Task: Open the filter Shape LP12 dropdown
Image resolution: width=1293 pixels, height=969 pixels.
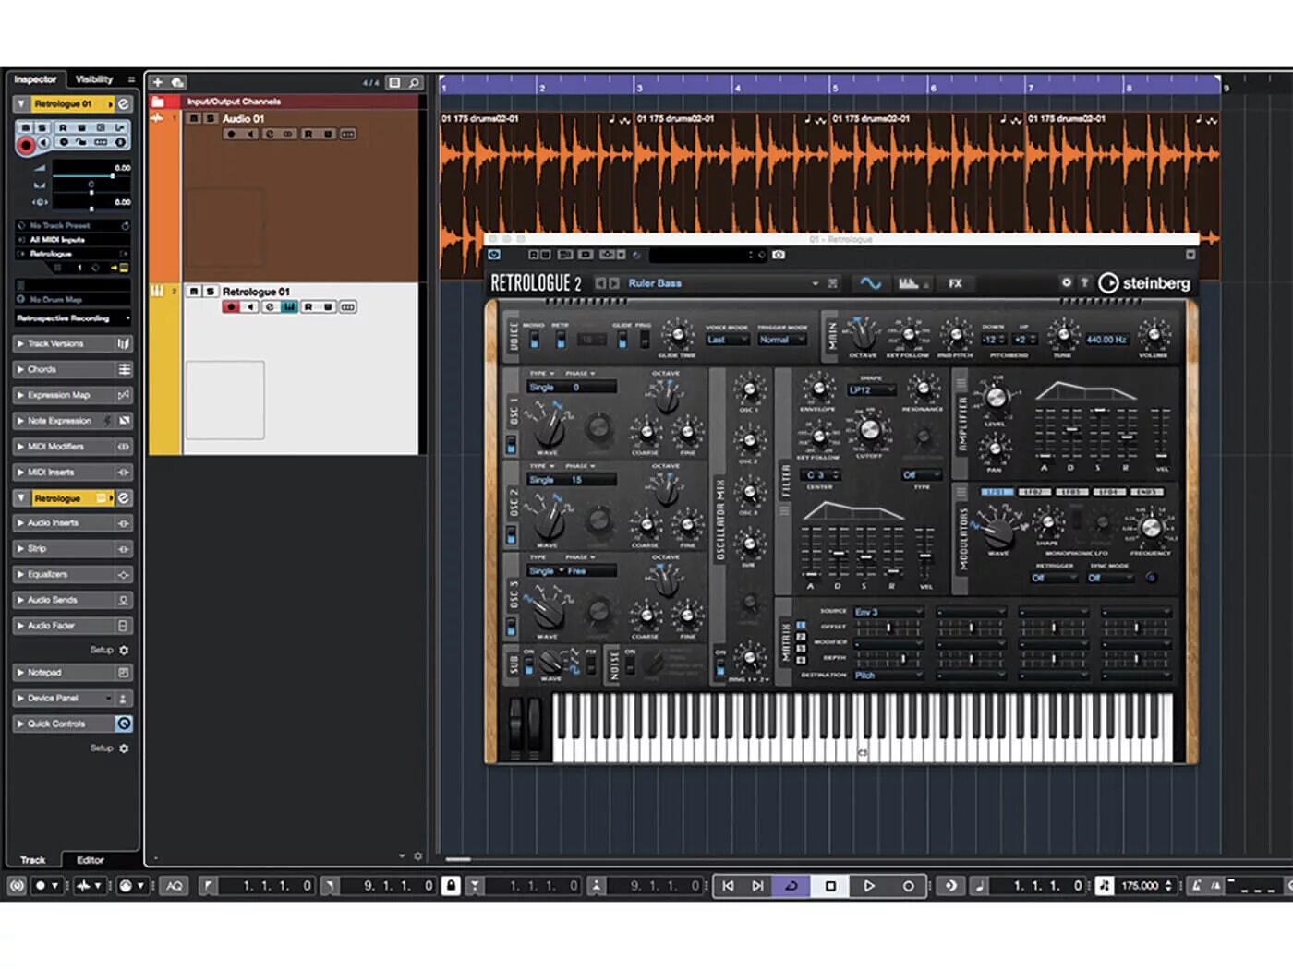Action: coord(871,390)
